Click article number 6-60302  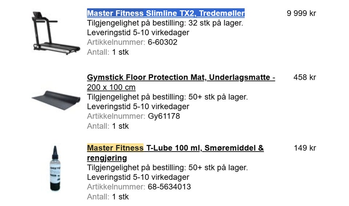(163, 42)
